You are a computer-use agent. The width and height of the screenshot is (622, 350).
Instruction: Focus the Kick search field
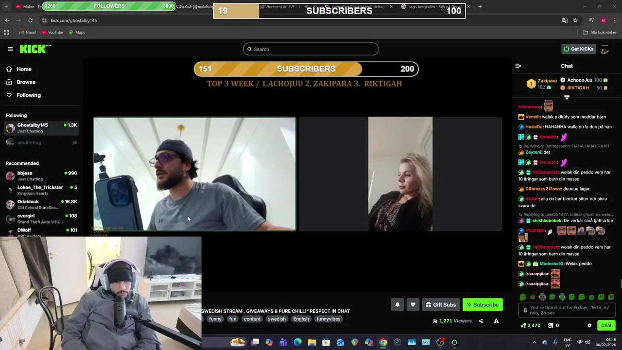[x=311, y=49]
